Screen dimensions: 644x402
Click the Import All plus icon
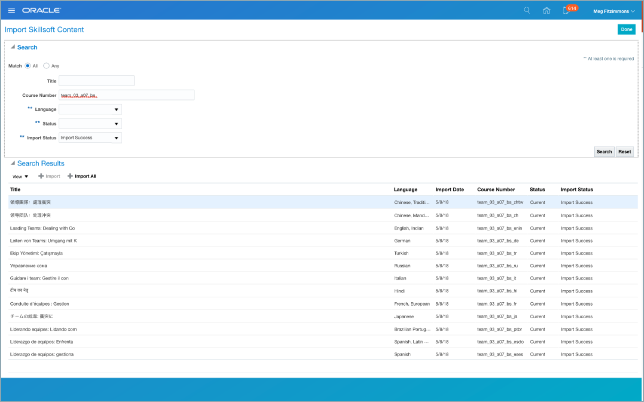pyautogui.click(x=70, y=176)
